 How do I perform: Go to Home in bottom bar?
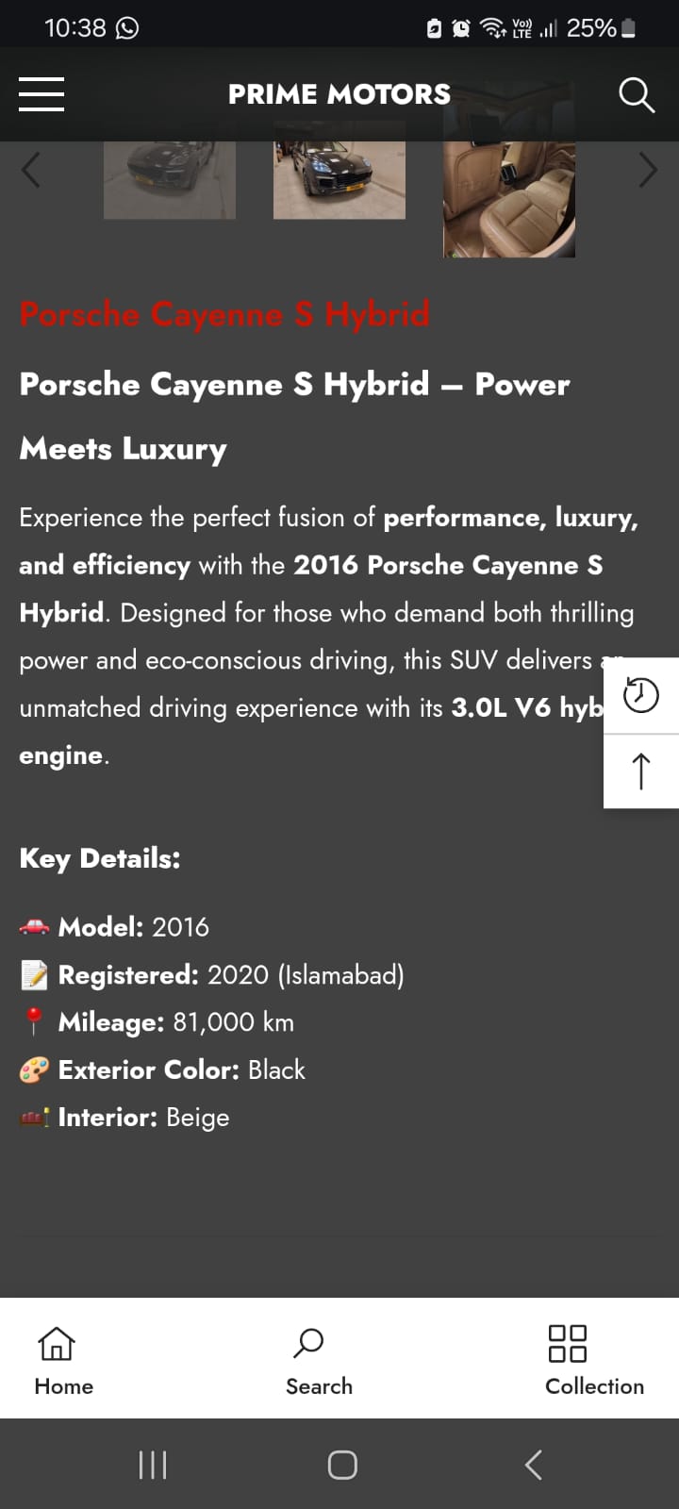point(63,1359)
